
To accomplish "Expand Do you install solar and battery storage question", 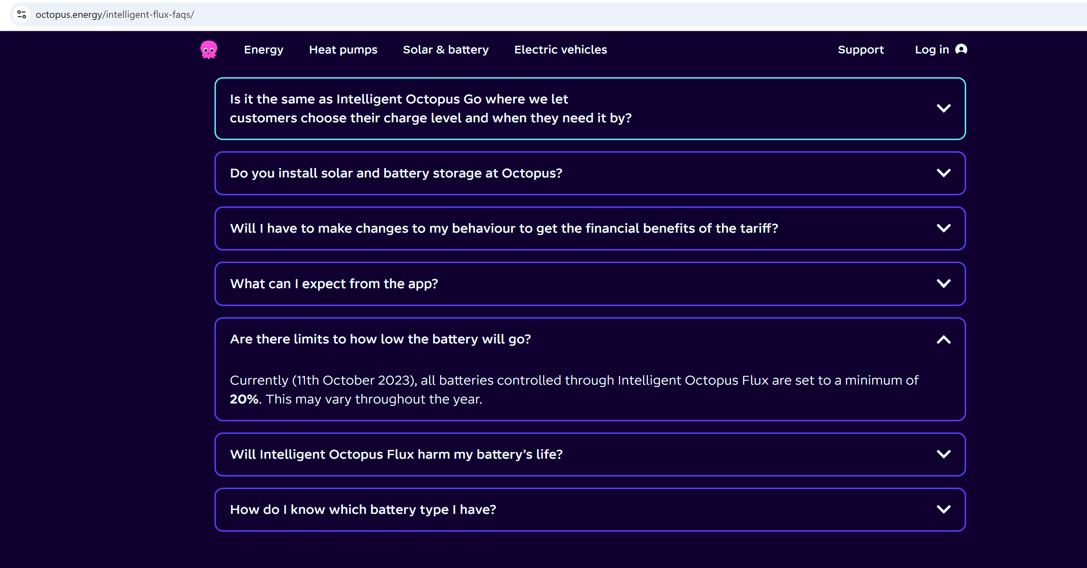I will [x=590, y=173].
